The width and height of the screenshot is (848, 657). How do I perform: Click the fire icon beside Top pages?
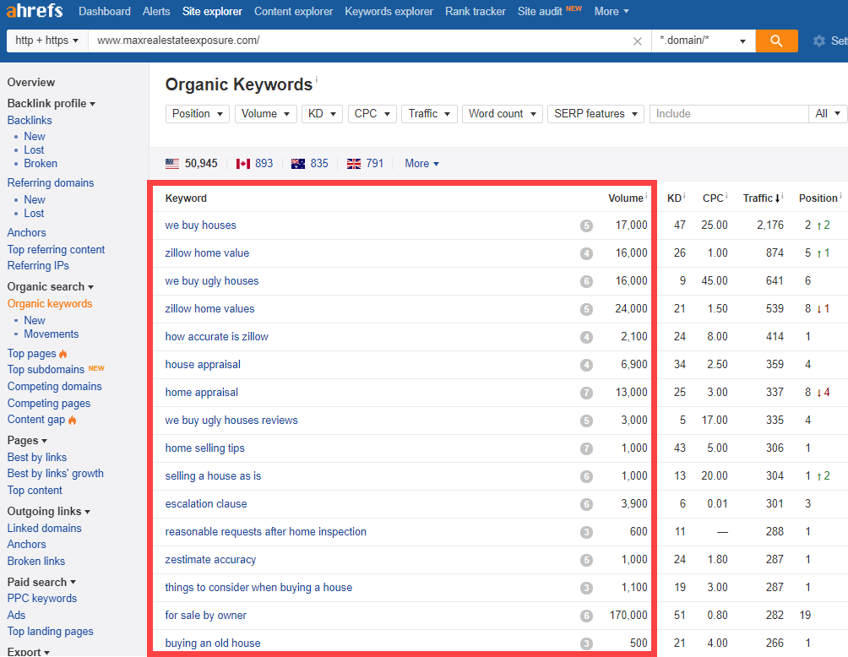click(x=63, y=354)
